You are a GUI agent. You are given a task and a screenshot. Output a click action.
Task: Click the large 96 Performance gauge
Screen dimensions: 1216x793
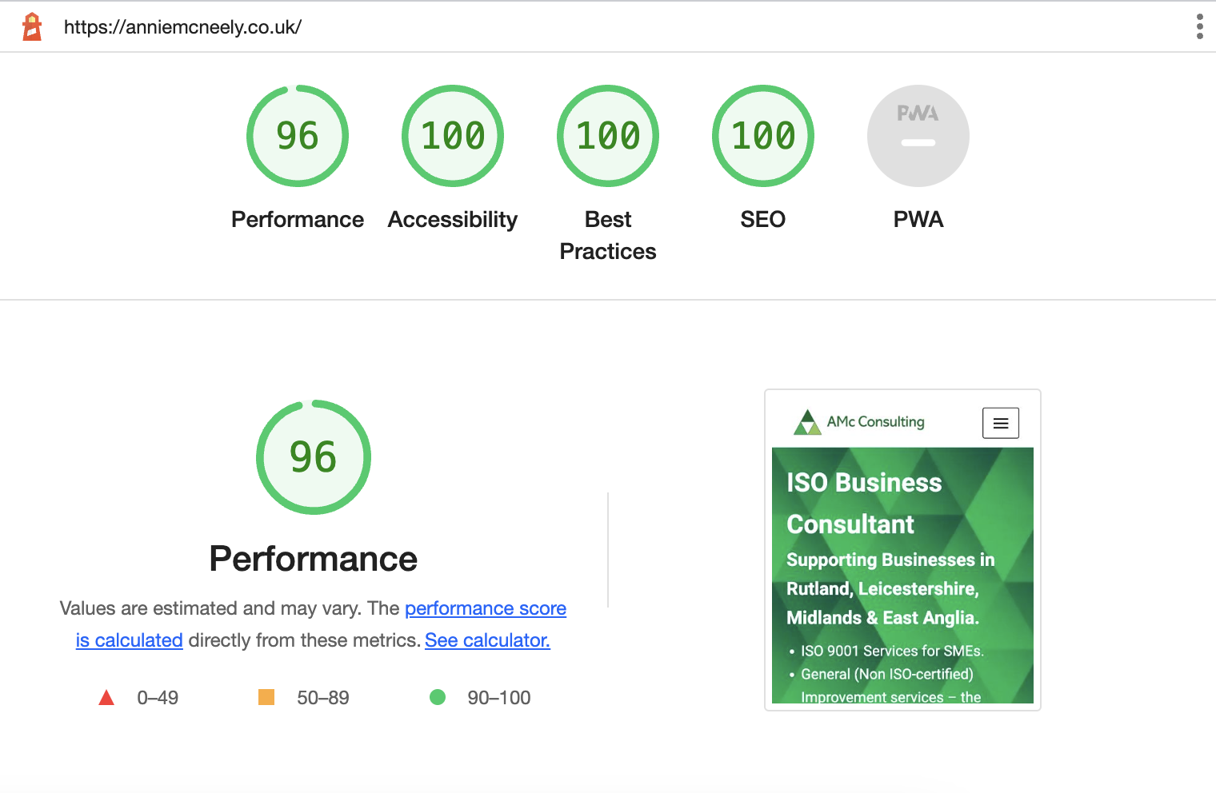tap(314, 457)
